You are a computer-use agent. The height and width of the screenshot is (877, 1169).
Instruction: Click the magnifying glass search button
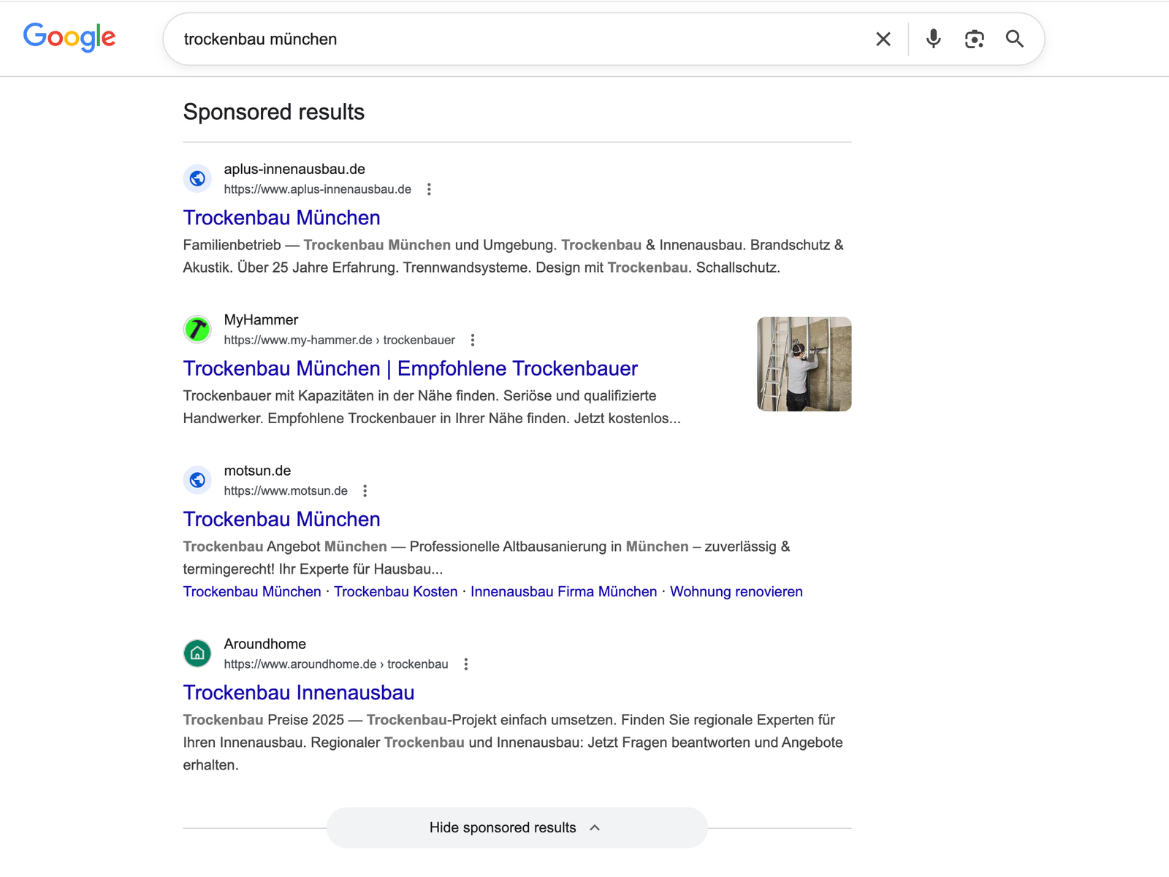coord(1014,39)
